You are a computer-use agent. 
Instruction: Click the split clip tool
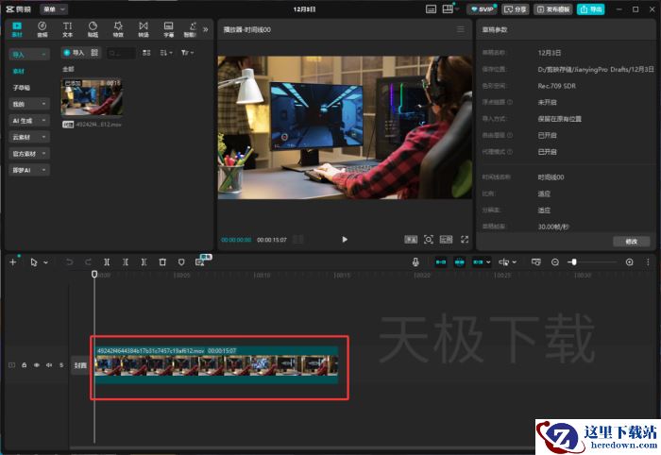(107, 262)
